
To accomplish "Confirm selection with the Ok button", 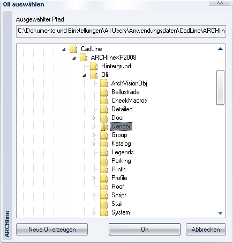I will 145,229.
